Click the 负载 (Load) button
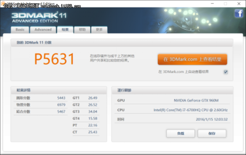Image resolution: width=246 pixels, height=155 pixels. point(180,133)
